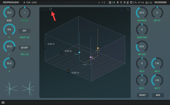Copy the current state slot
The width and height of the screenshot is (170, 105).
(128, 2)
